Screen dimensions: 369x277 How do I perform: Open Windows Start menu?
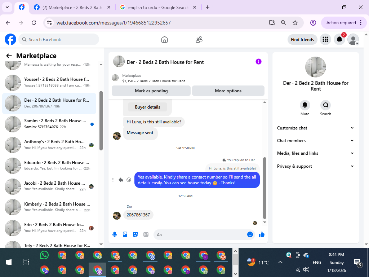click(x=9, y=262)
